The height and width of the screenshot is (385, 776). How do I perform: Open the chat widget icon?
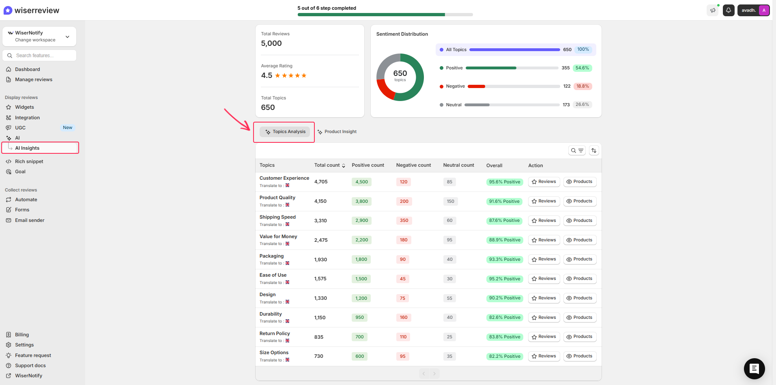coord(754,368)
